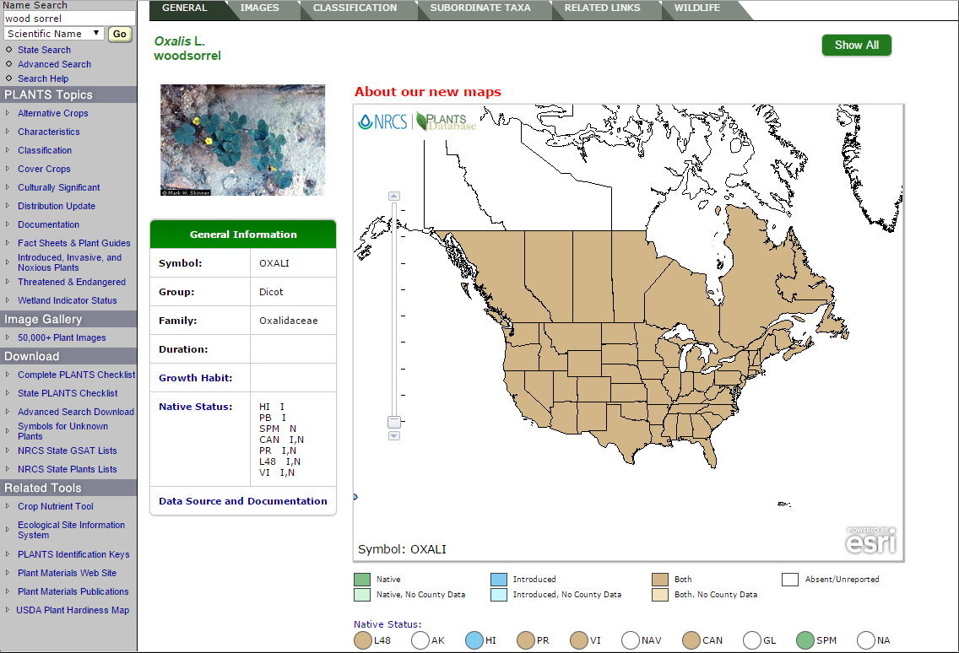Click the map zoom slider handle
Viewport: 959px width, 653px height.
click(x=393, y=421)
